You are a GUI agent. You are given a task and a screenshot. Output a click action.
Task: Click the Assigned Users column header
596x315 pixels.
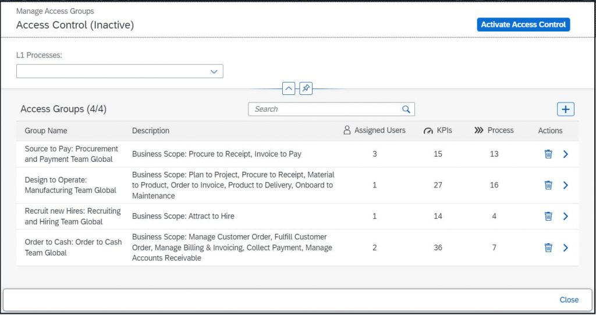374,130
